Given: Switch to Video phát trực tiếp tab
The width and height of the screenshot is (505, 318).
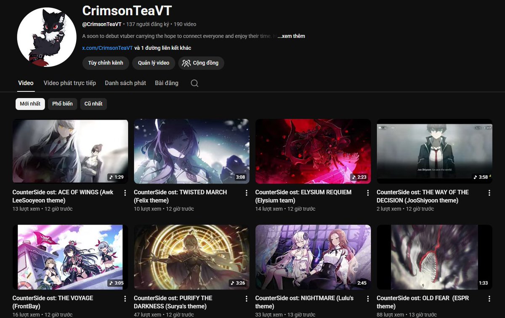Looking at the screenshot, I should [x=70, y=83].
